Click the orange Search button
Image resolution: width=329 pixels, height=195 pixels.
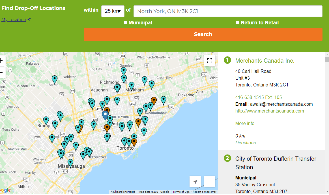203,34
